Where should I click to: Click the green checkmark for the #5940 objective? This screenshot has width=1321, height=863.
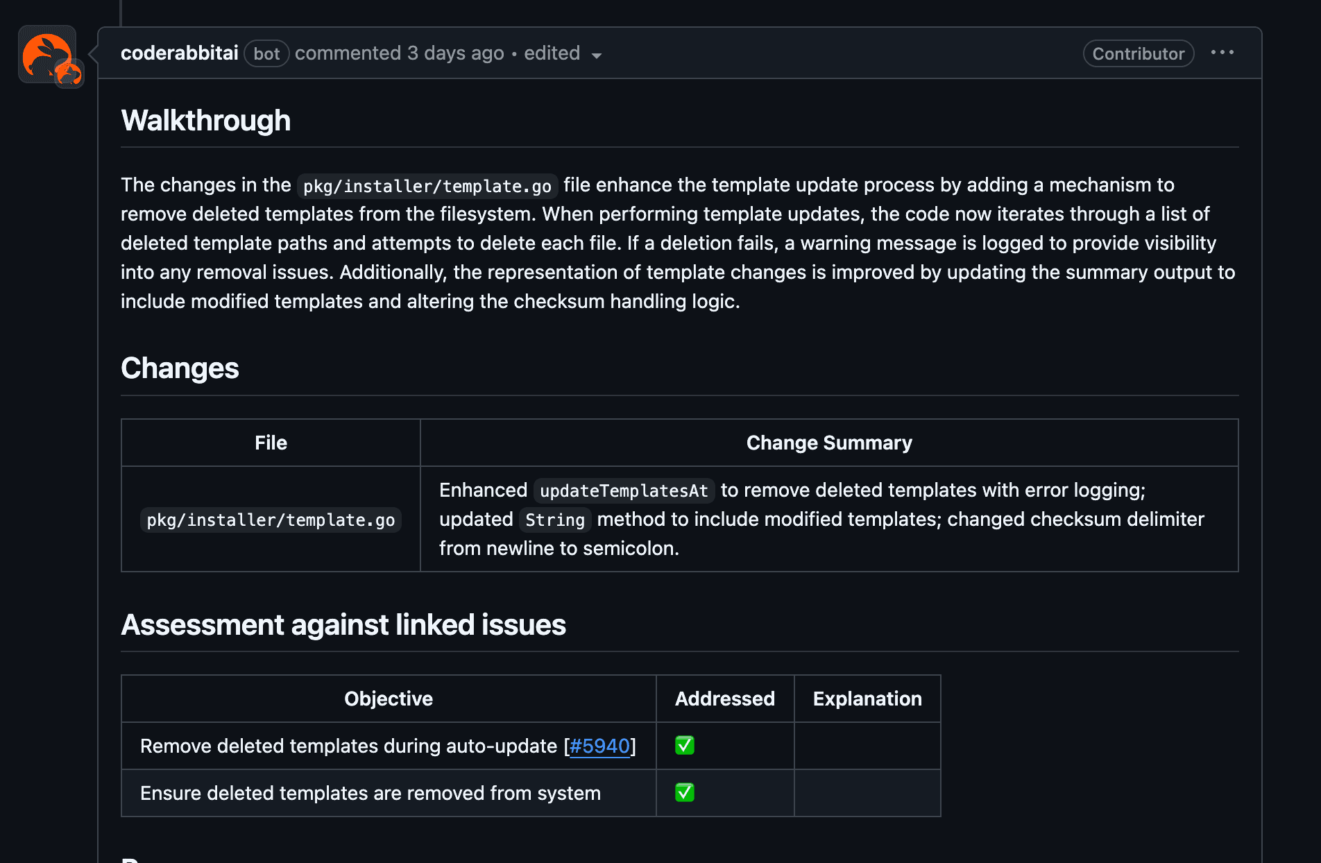click(x=684, y=746)
